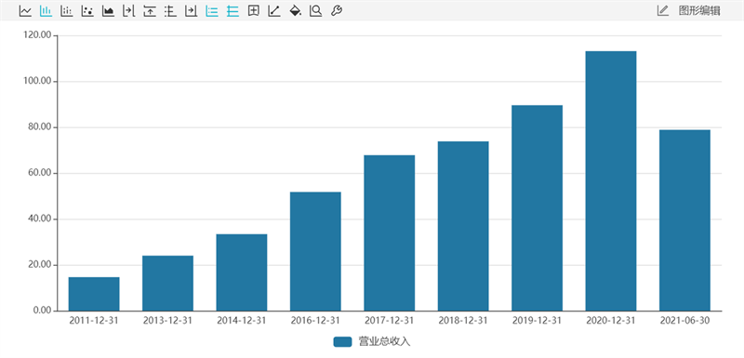Click the right-arrow axis icon after area chart
The image size is (744, 358).
[128, 11]
